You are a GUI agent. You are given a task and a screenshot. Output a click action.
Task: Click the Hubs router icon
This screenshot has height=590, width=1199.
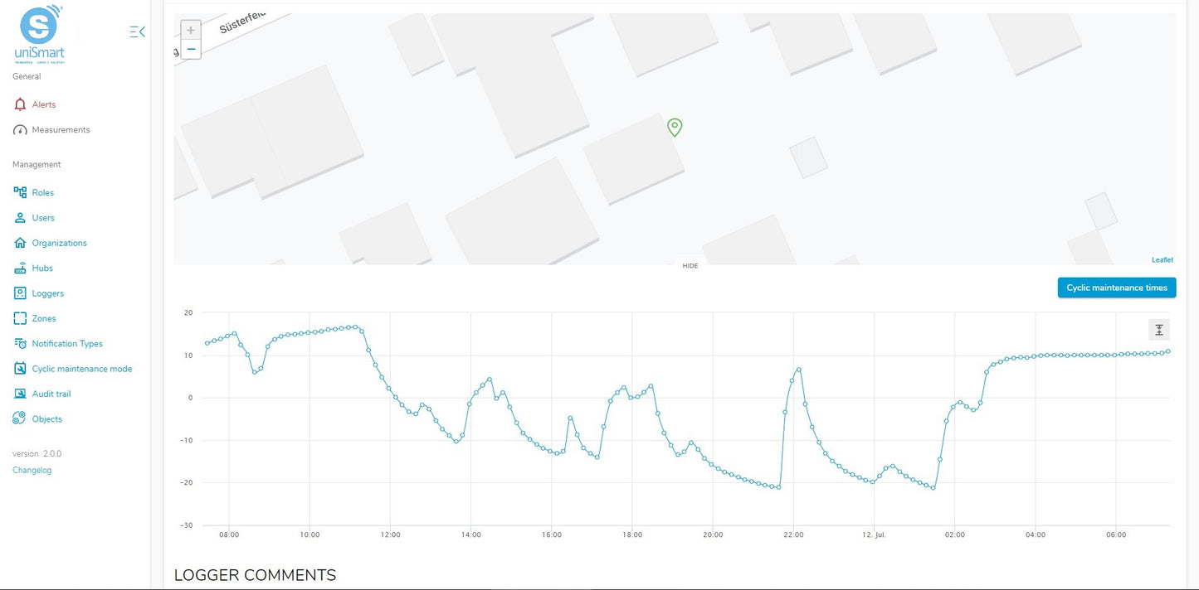[x=21, y=268]
